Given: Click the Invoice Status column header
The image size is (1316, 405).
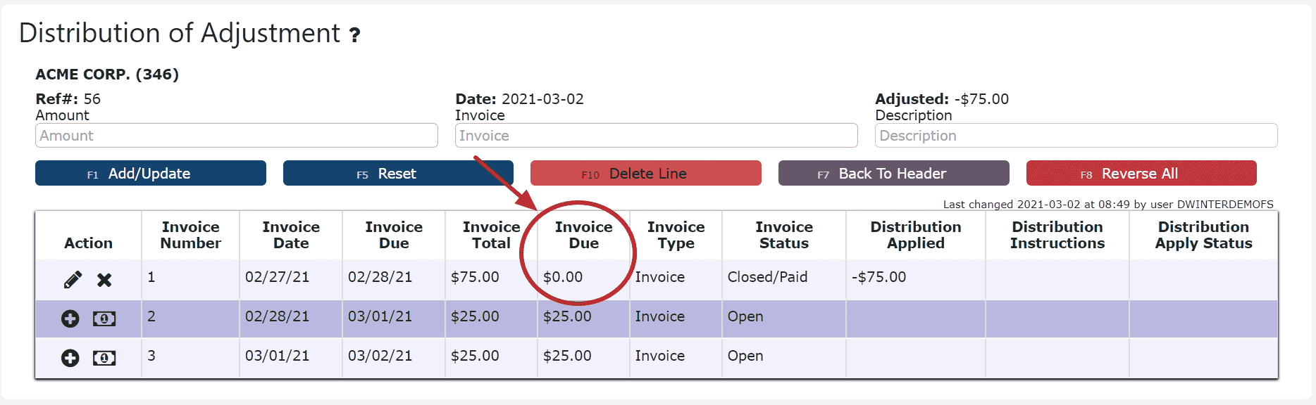Looking at the screenshot, I should (784, 235).
